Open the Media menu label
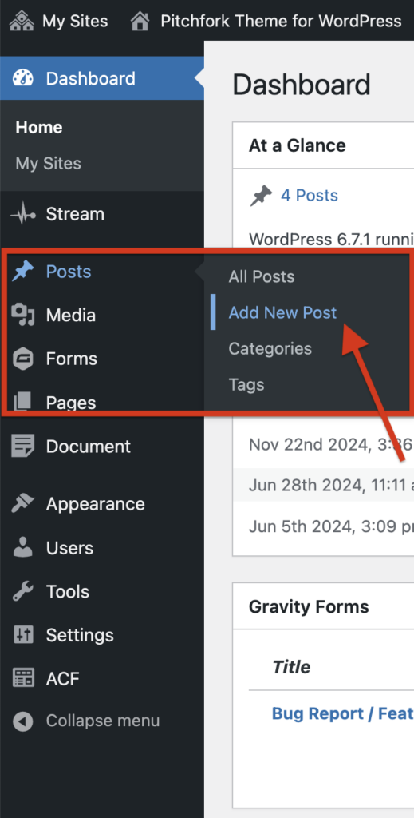The image size is (414, 818). click(70, 315)
